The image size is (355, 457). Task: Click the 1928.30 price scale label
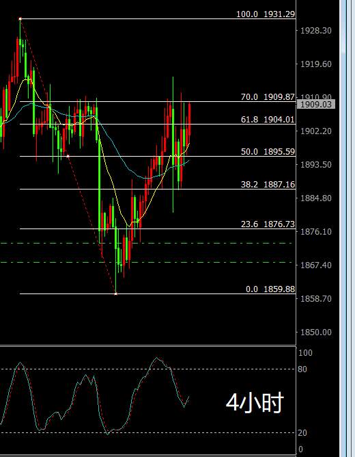[x=315, y=30]
